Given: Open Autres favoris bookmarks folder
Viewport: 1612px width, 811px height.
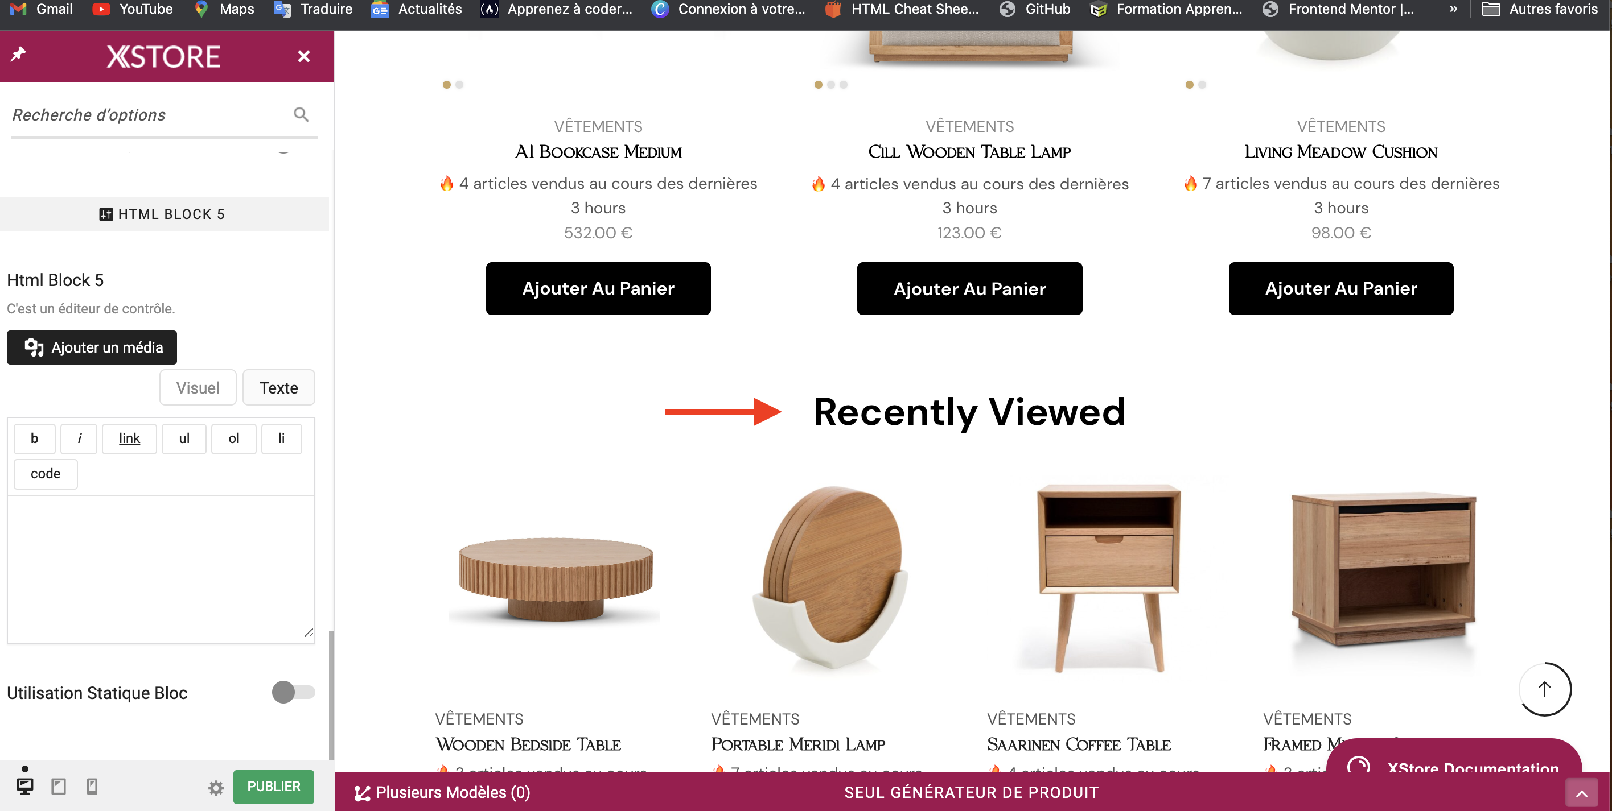Looking at the screenshot, I should click(x=1540, y=9).
